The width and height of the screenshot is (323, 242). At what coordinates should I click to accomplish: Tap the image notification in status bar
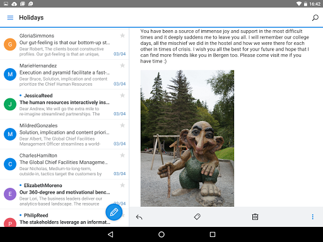click(6, 4)
